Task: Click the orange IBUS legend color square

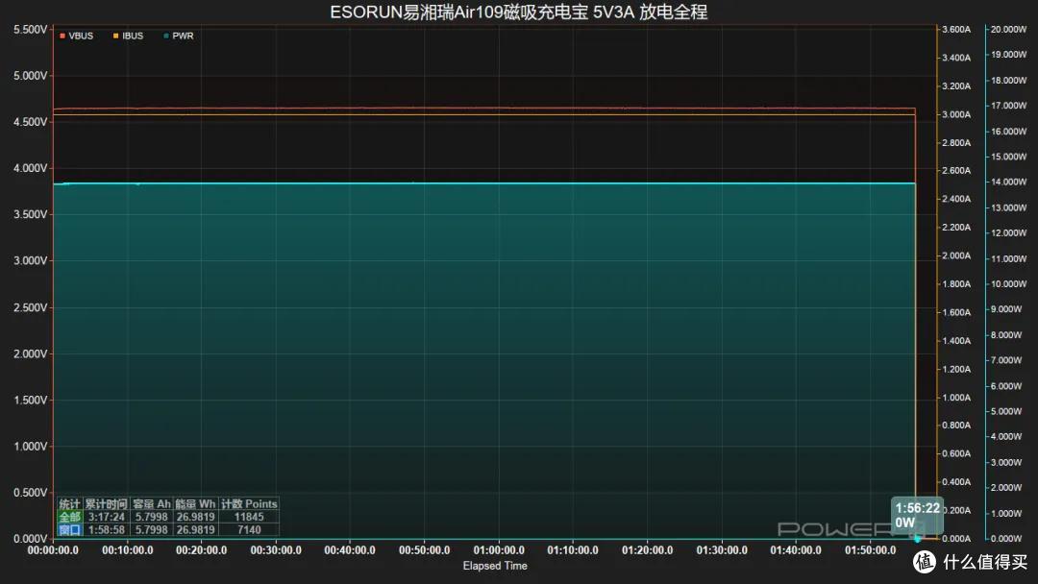Action: point(116,36)
